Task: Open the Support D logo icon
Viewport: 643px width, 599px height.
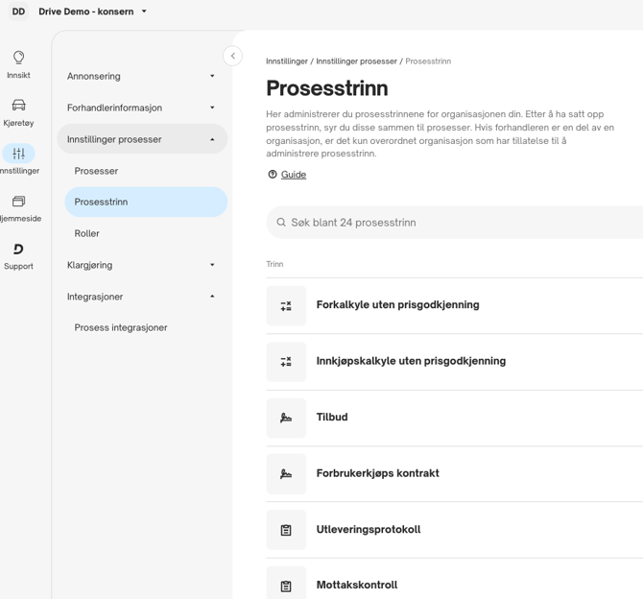Action: coord(18,249)
